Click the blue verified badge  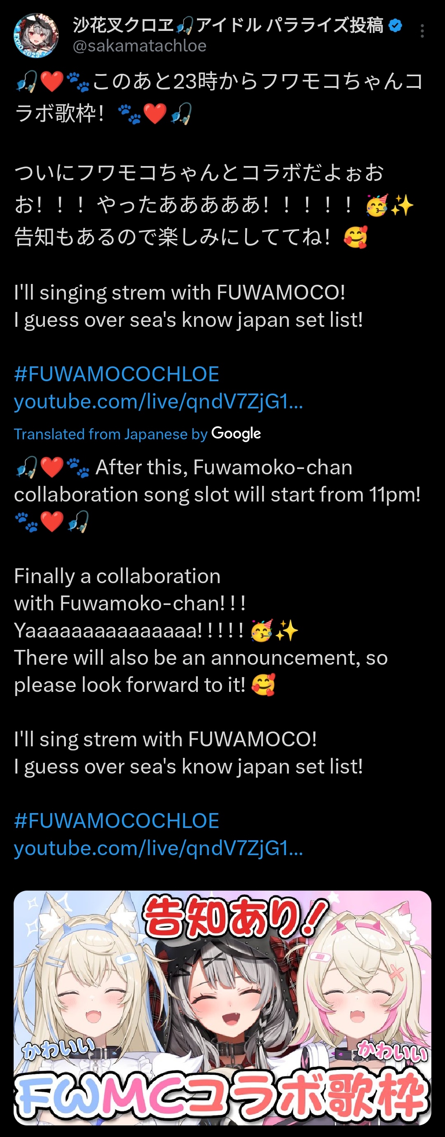(x=395, y=26)
